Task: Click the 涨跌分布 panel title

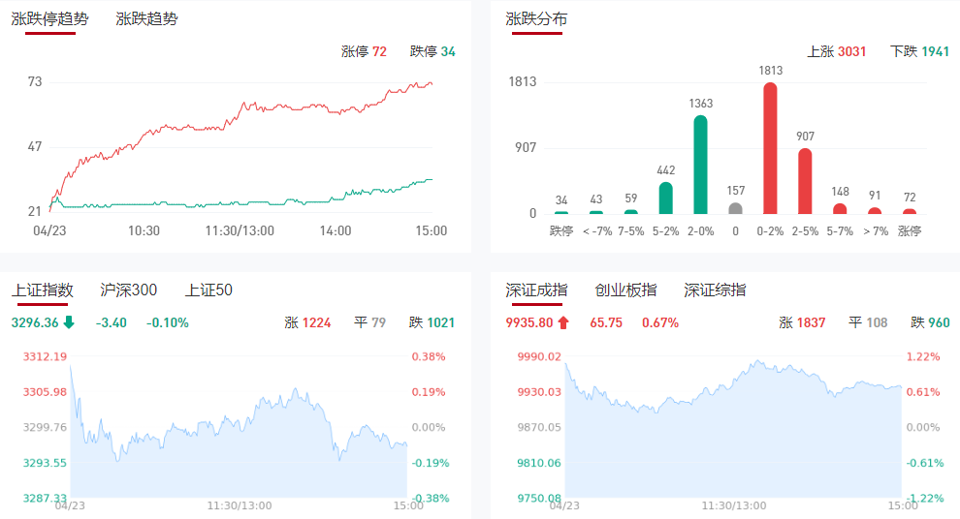Action: (536, 19)
